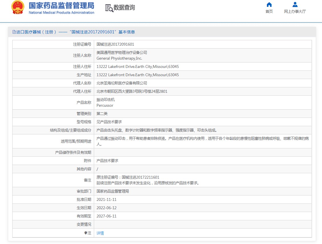
Task: Click the document icon before 进口医疗器械
Action: [x=14, y=32]
